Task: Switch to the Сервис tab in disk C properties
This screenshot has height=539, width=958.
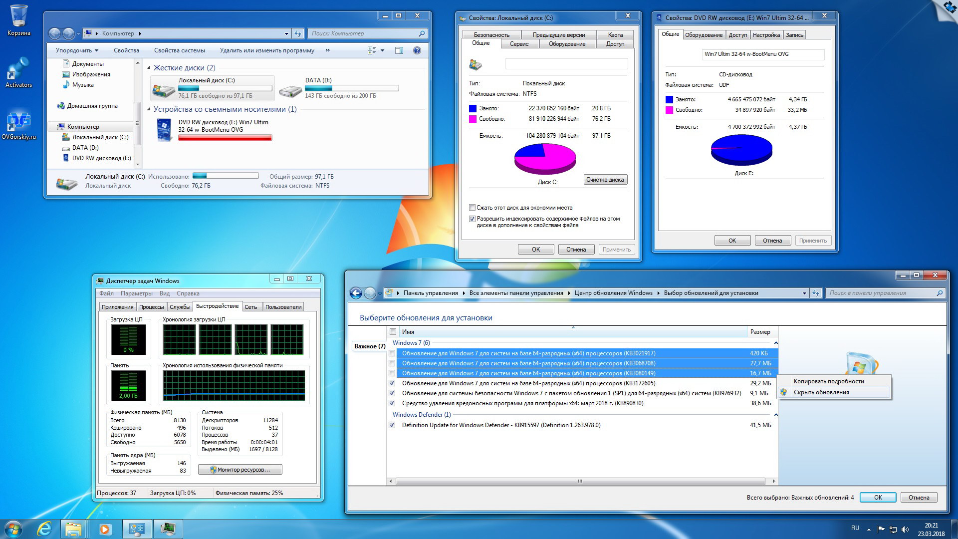Action: click(519, 44)
